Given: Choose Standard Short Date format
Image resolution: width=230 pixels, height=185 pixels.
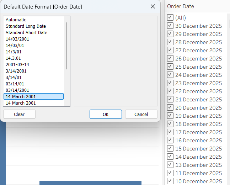Looking at the screenshot, I should pyautogui.click(x=26, y=33).
